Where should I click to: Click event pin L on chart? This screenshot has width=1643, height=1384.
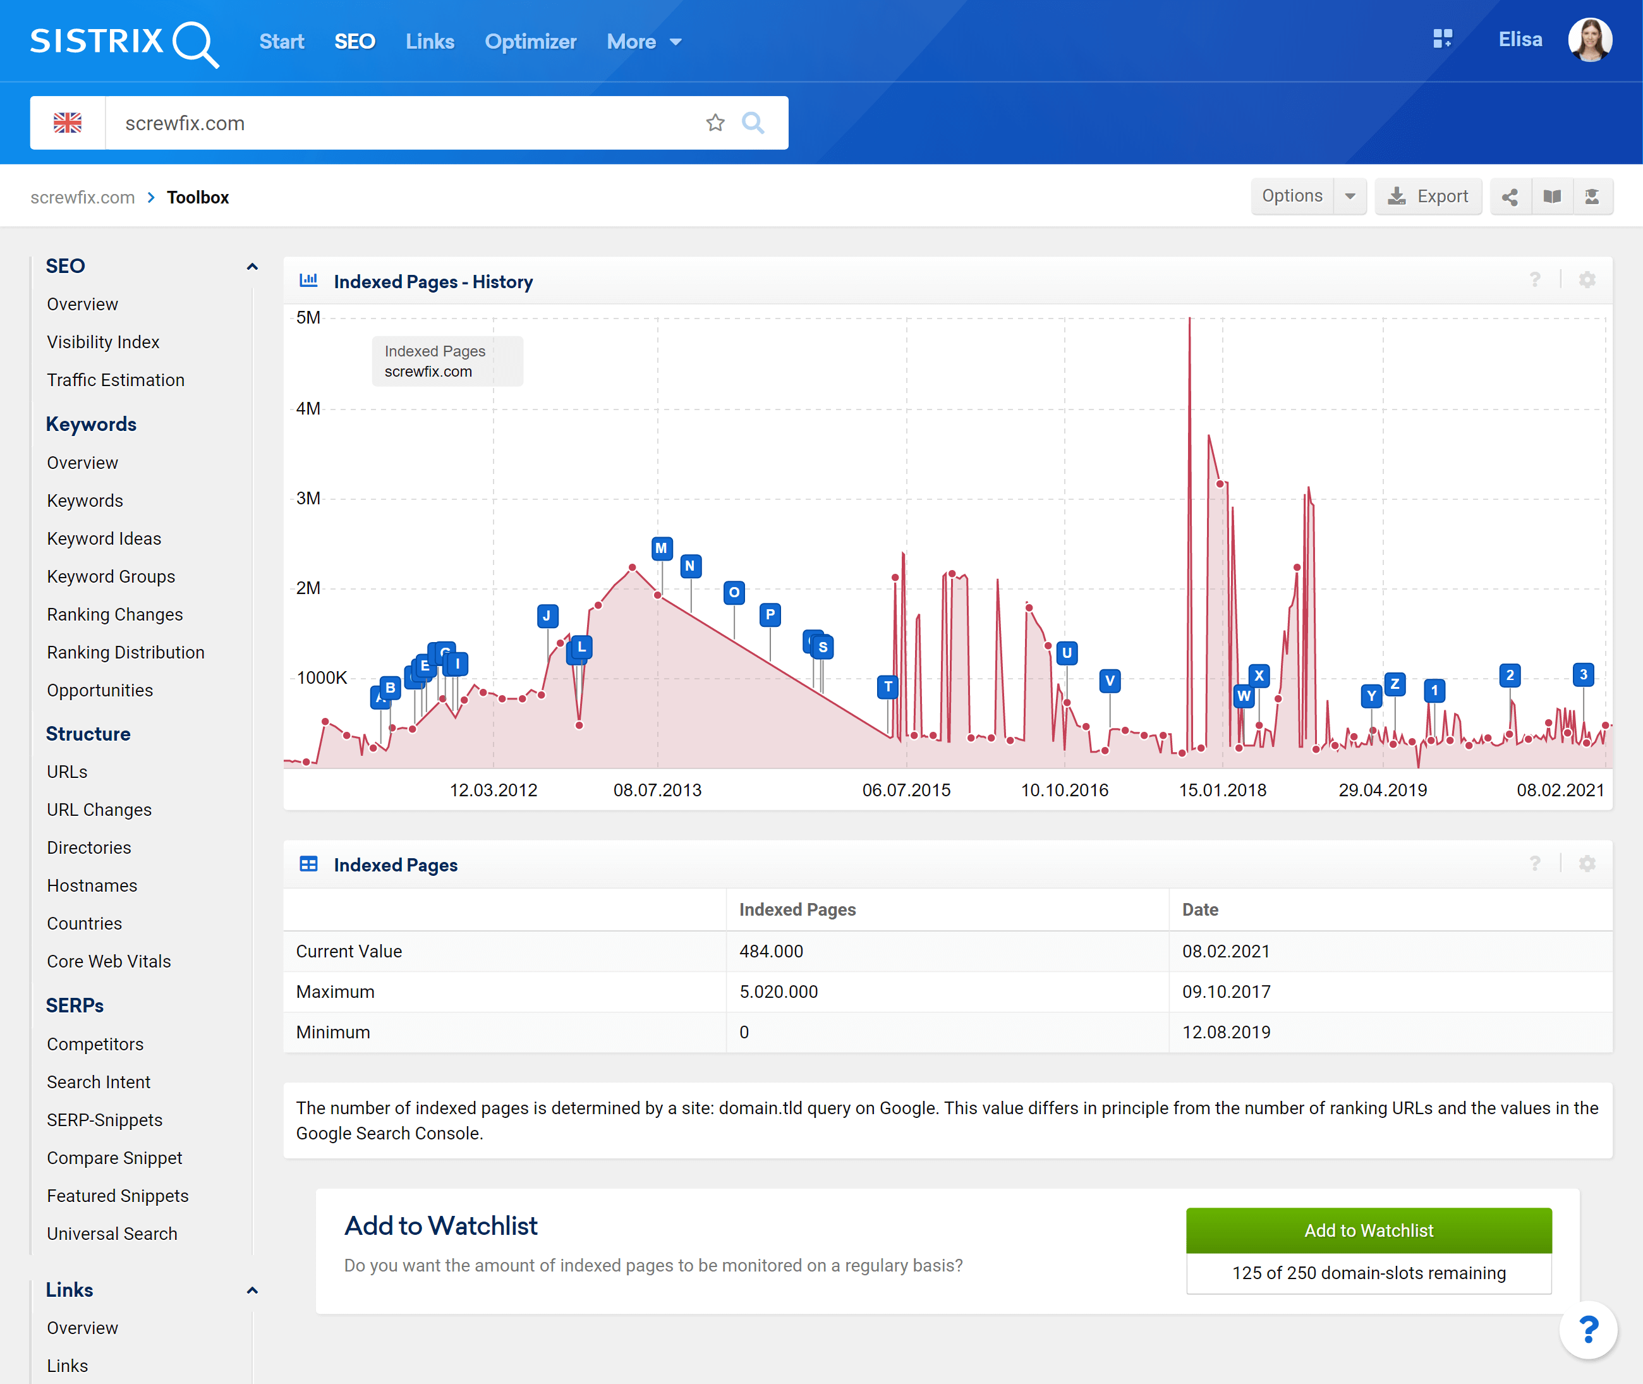581,647
